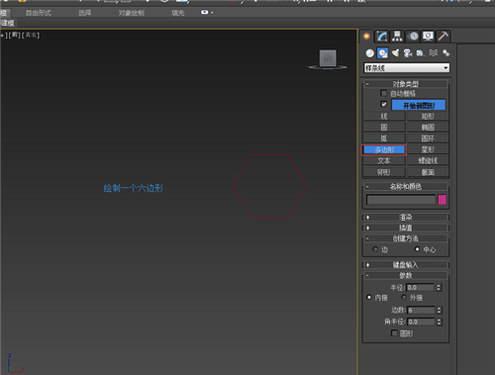
Task: Select the 中心 creation method radio
Action: point(417,249)
